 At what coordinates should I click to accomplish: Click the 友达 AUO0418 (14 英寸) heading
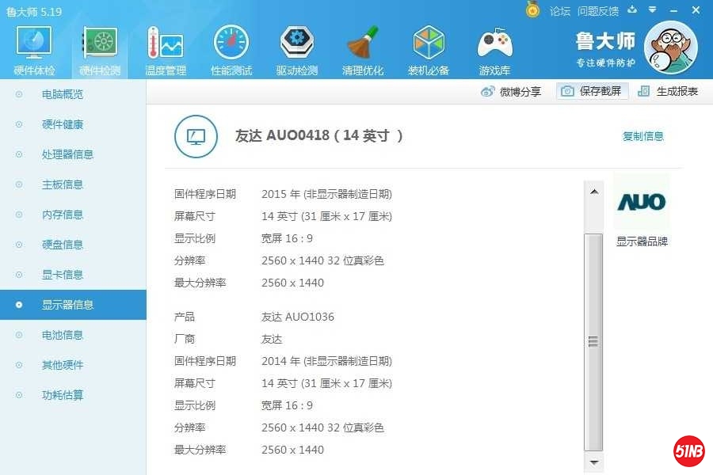click(318, 135)
